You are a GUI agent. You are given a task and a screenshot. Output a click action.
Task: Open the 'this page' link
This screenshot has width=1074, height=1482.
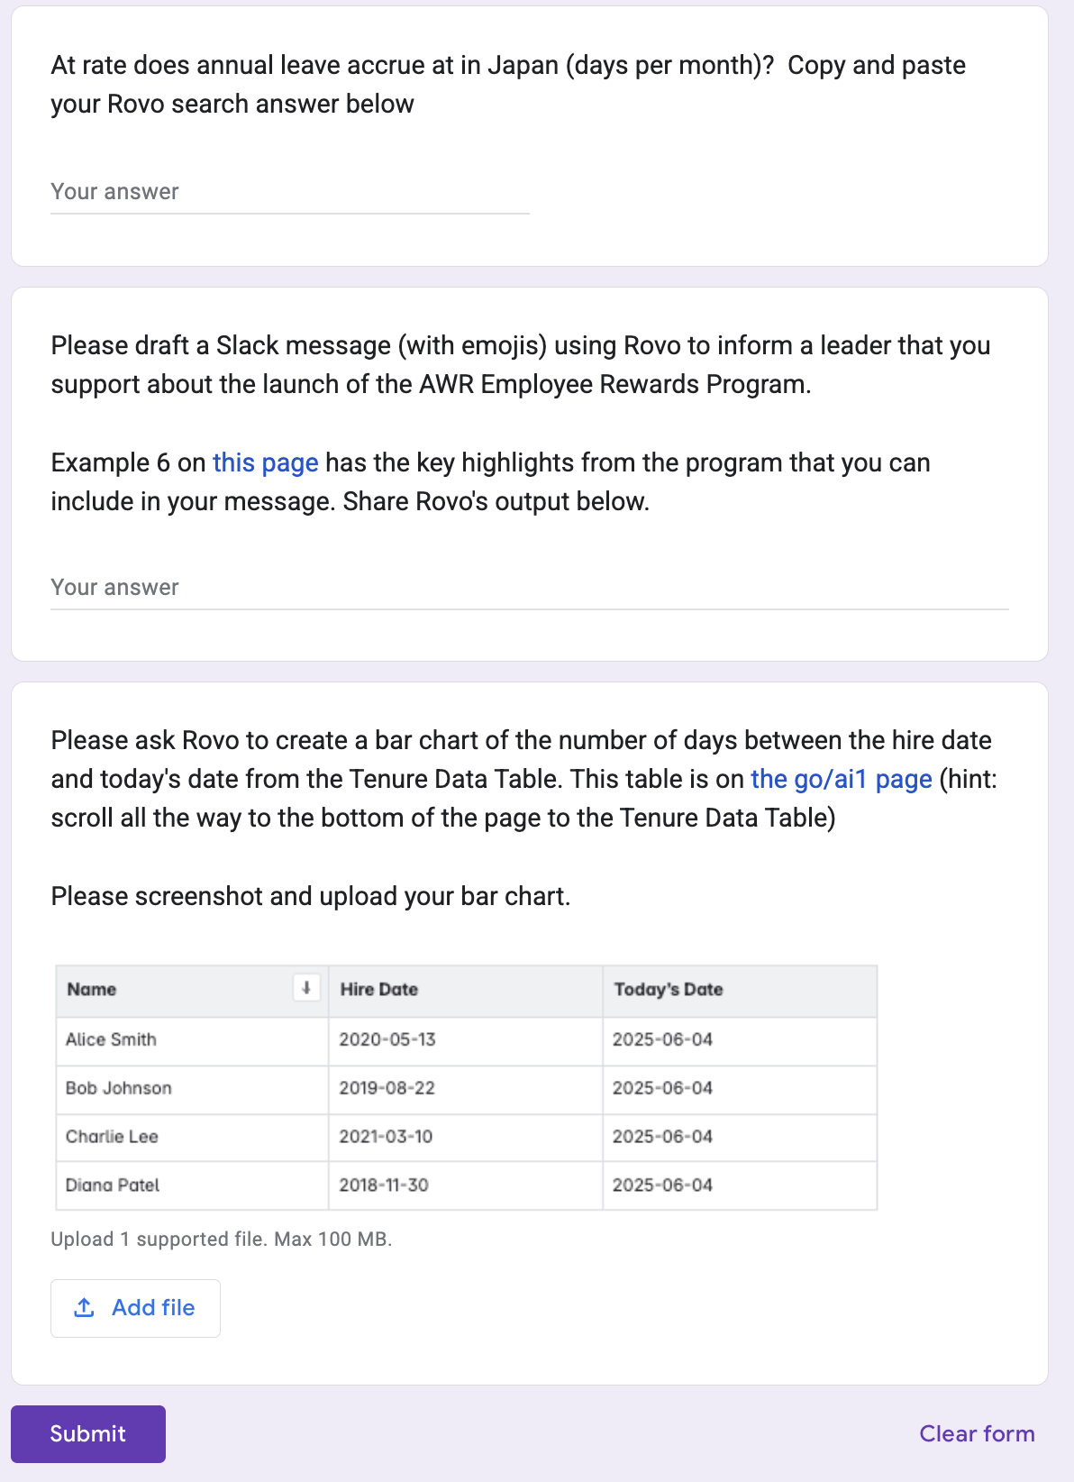[x=265, y=462]
